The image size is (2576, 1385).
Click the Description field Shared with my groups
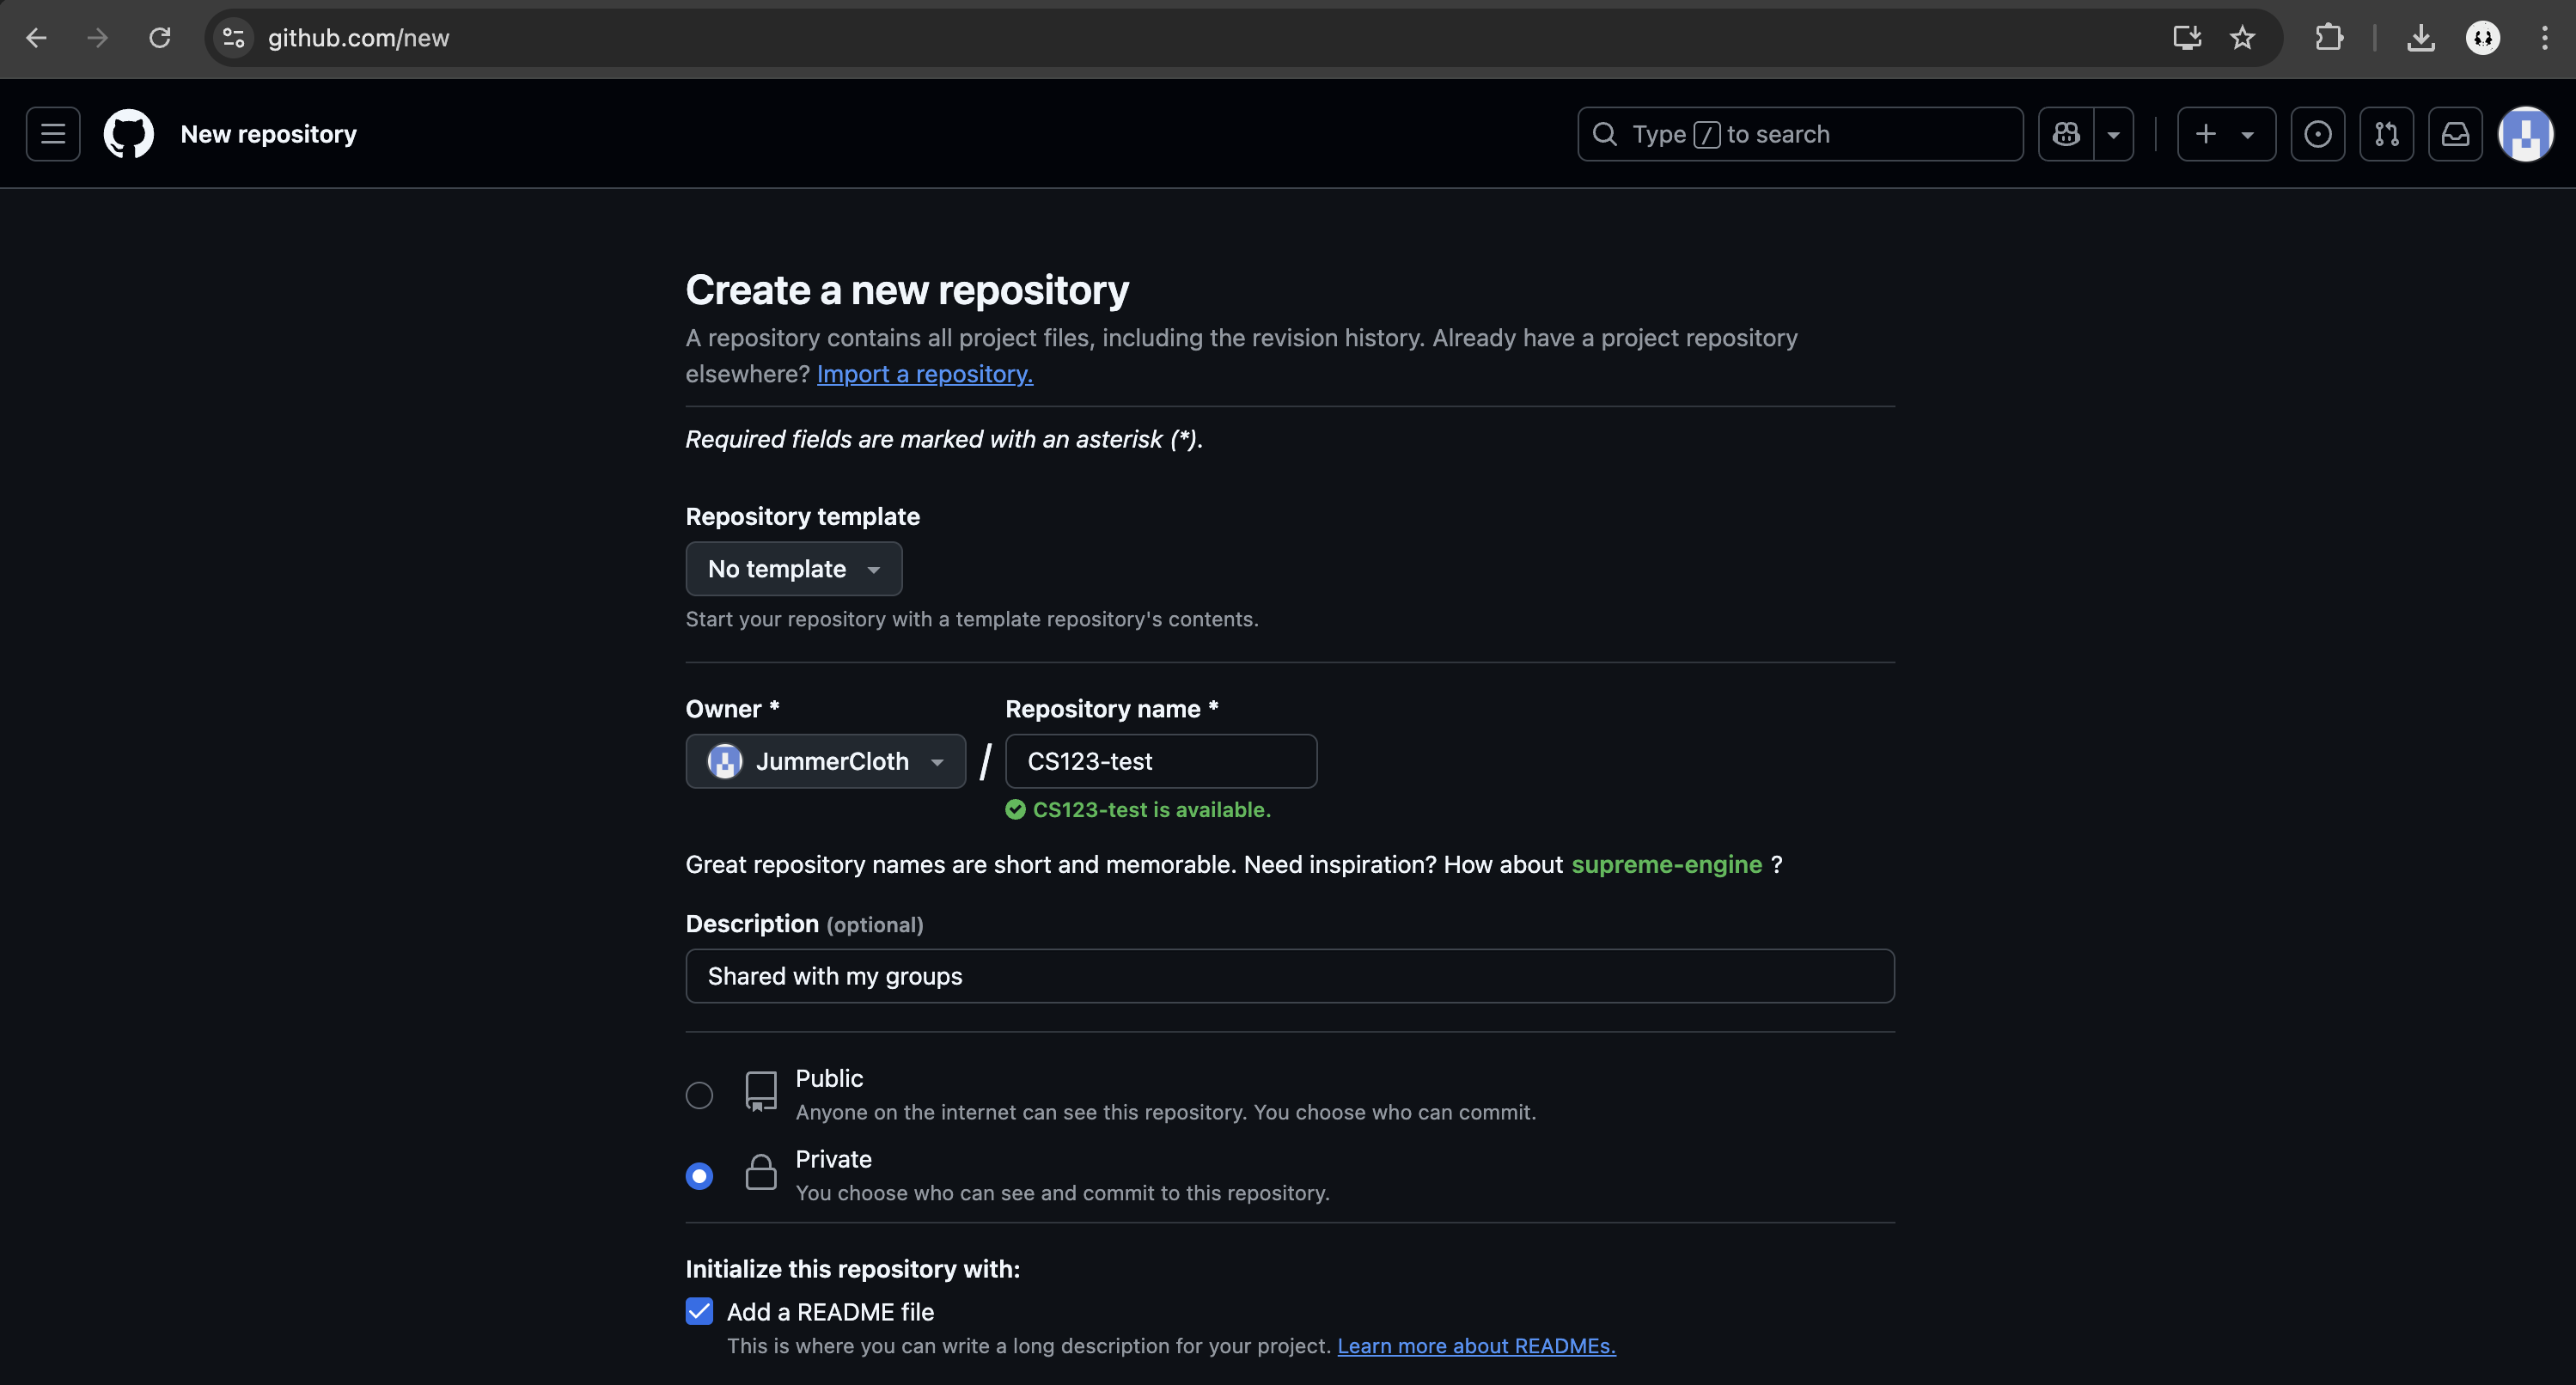[x=1290, y=976]
